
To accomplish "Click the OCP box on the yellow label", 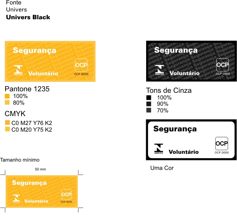I will (81, 65).
